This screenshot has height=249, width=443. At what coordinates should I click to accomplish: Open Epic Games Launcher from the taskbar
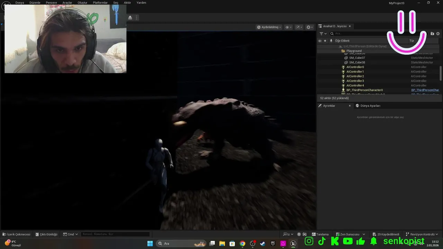[273, 243]
